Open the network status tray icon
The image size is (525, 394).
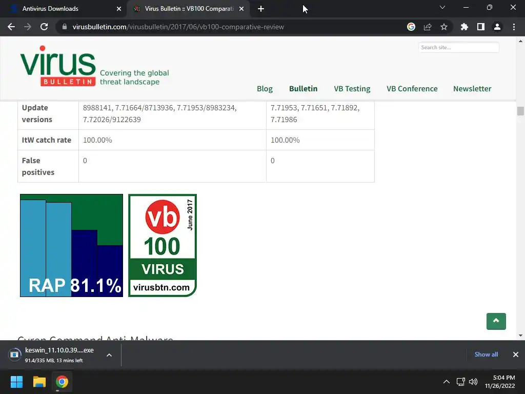coord(461,382)
